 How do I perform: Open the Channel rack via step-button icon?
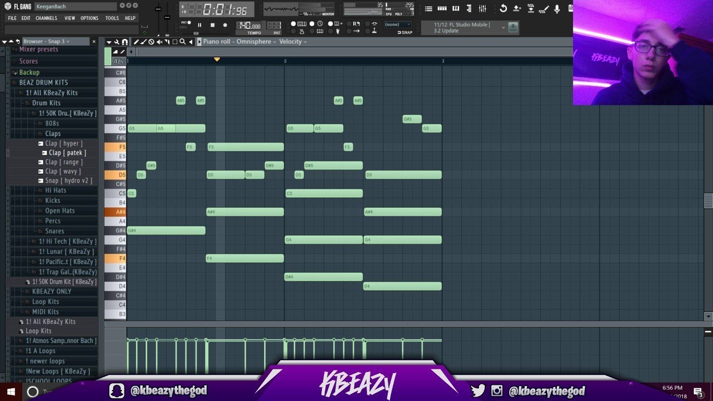pyautogui.click(x=442, y=9)
